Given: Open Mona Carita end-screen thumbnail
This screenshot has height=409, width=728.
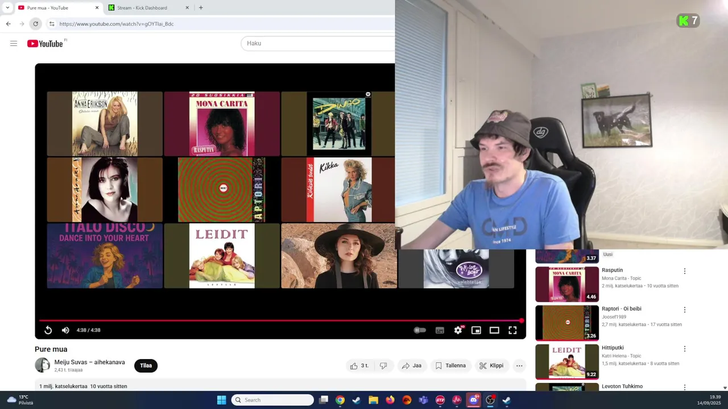Looking at the screenshot, I should click(222, 124).
